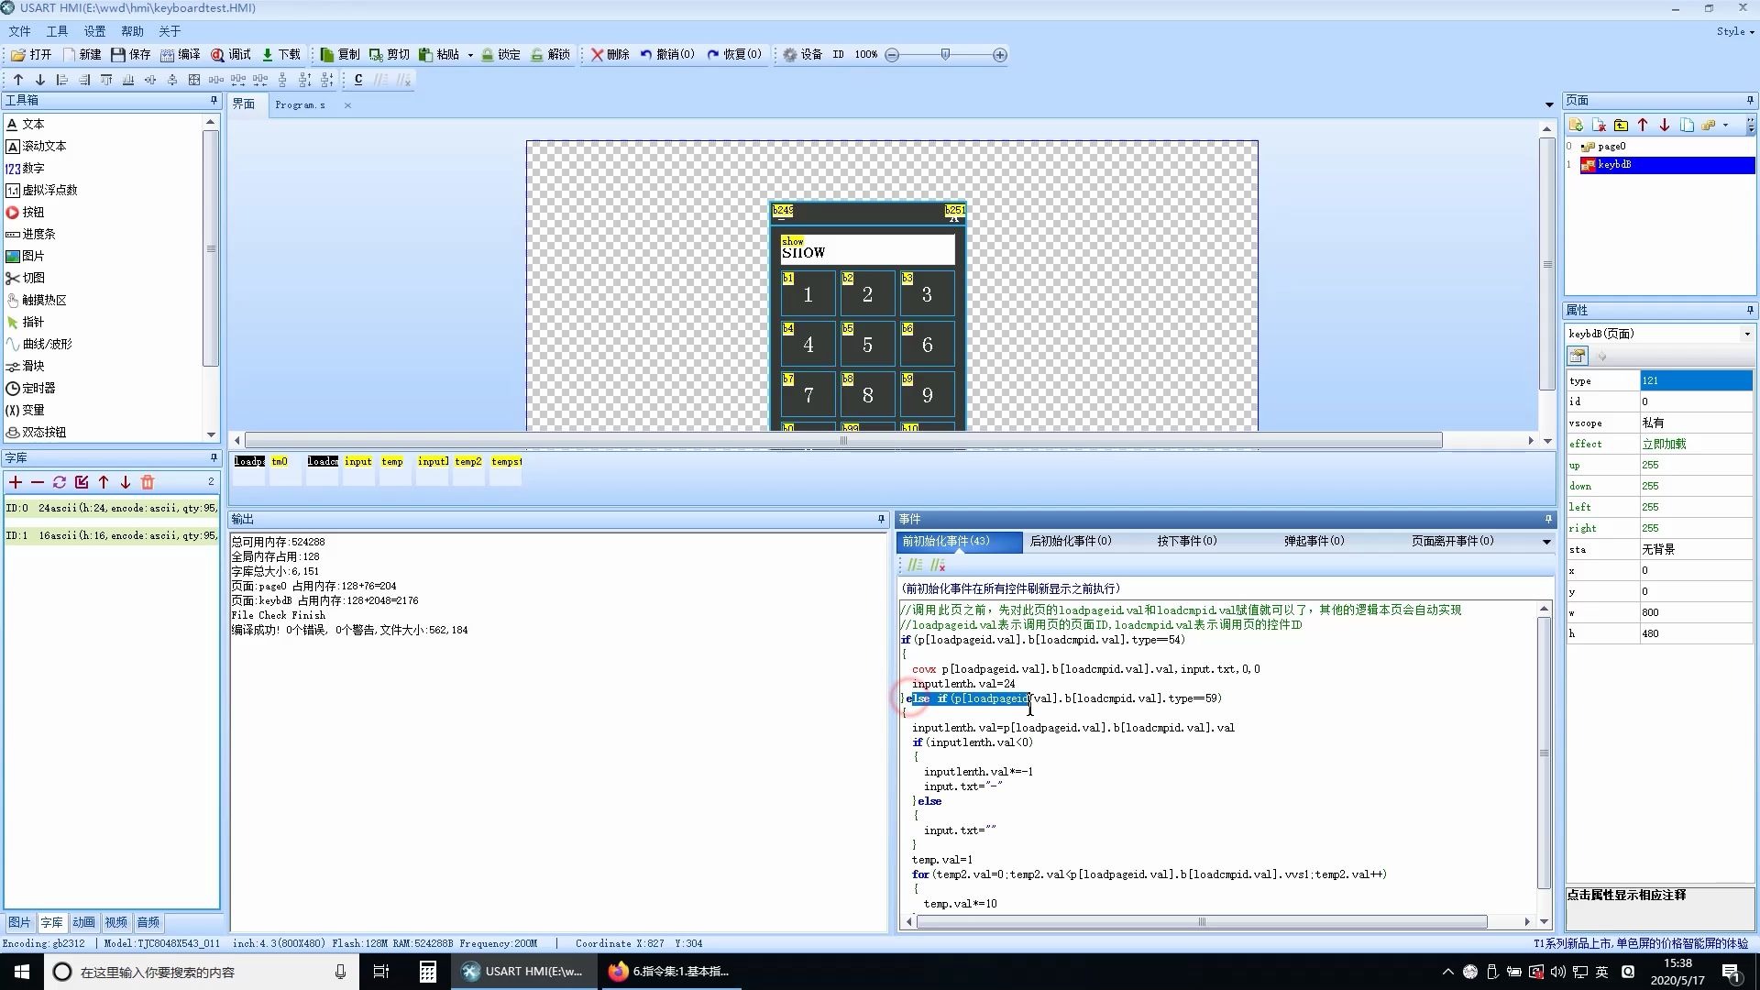Open the 工具 menu

[x=57, y=31]
